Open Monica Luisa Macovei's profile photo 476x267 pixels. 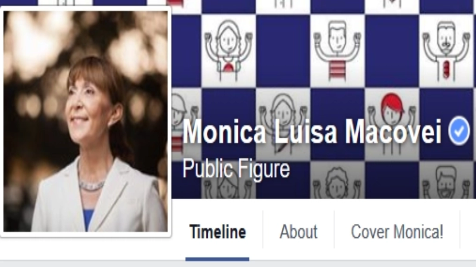[86, 121]
